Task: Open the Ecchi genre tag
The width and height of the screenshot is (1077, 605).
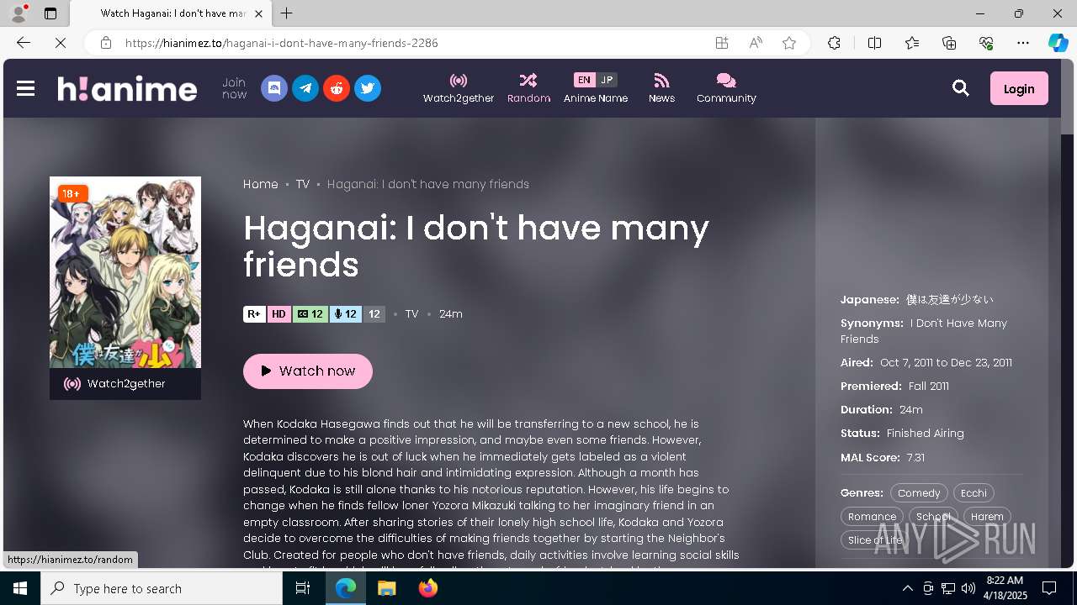Action: click(974, 493)
